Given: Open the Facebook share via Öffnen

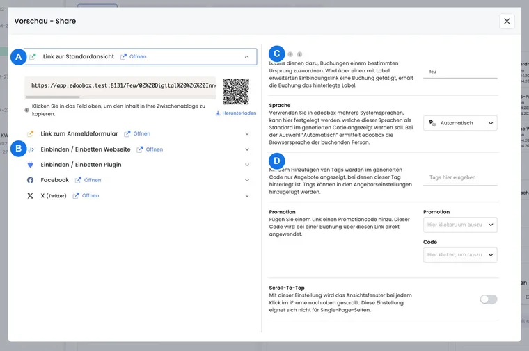Looking at the screenshot, I should (93, 180).
